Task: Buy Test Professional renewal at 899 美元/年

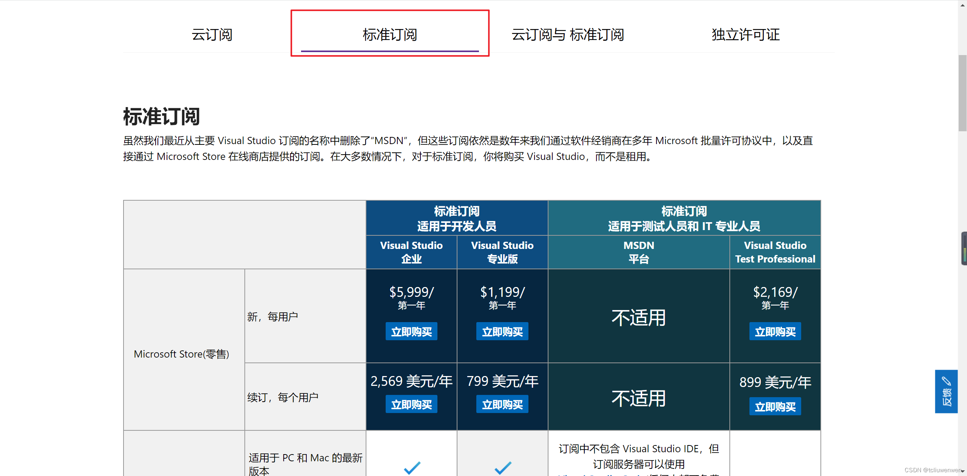Action: (775, 407)
